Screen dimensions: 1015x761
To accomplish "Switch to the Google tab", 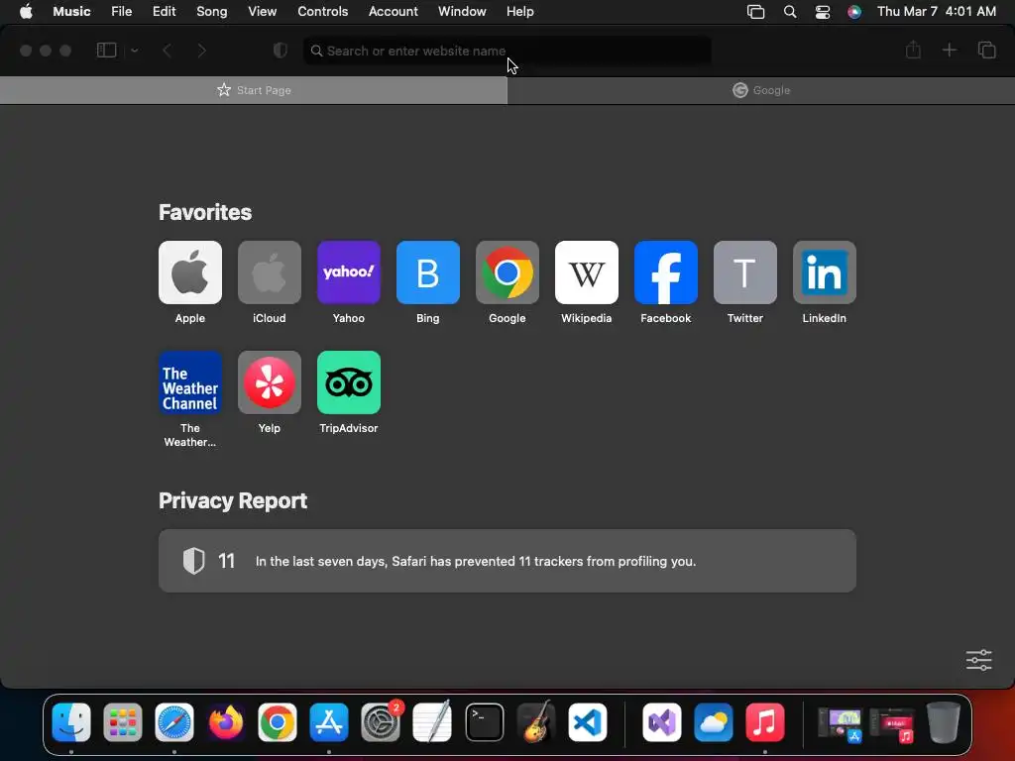I will pos(761,90).
